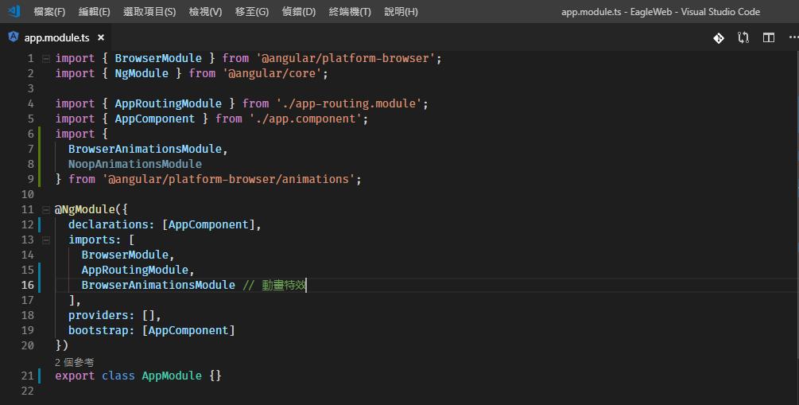The width and height of the screenshot is (799, 405).
Task: Click the providers property
Action: [99, 315]
